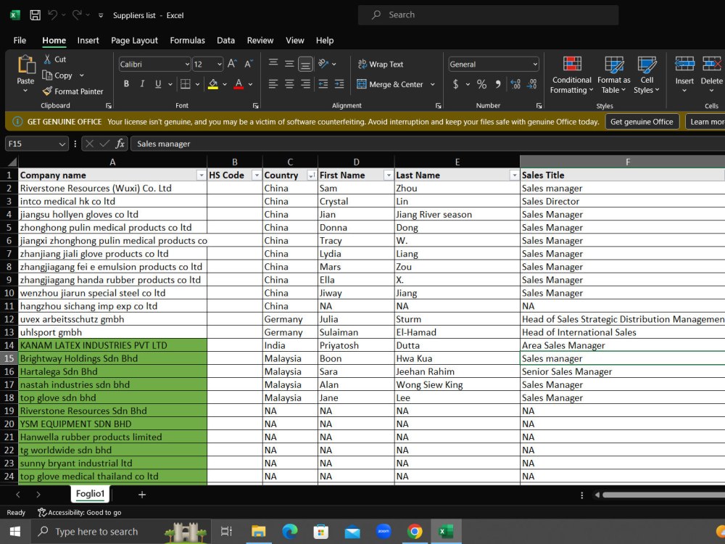Switch to the Formulas tab
This screenshot has width=725, height=544.
[187, 40]
